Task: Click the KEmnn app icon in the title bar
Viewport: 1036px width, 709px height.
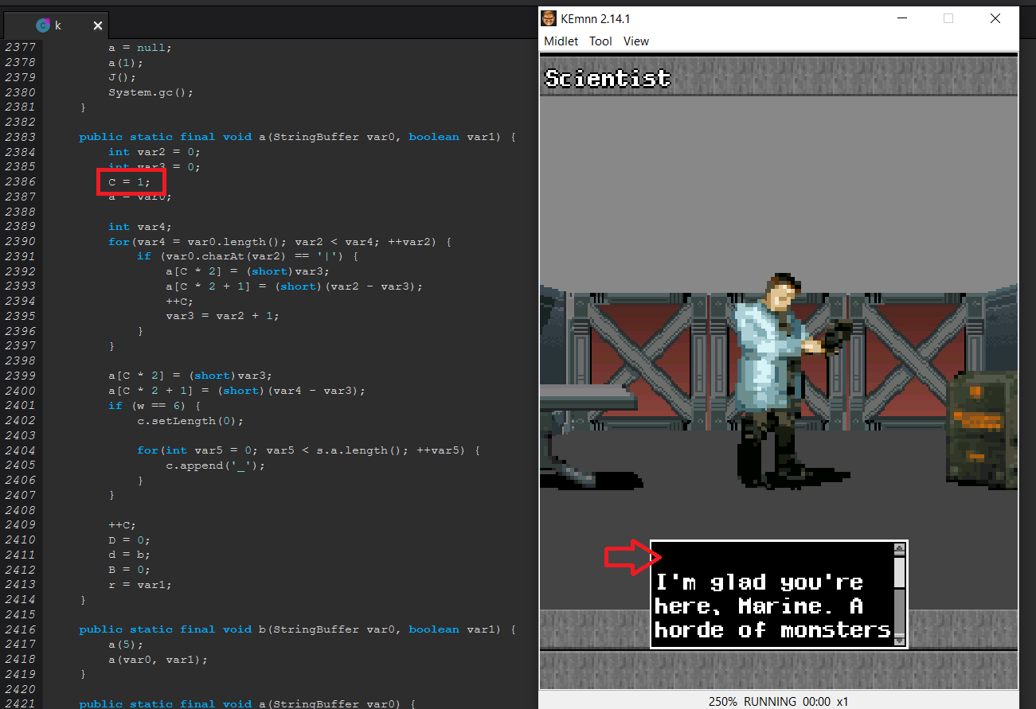Action: click(549, 18)
